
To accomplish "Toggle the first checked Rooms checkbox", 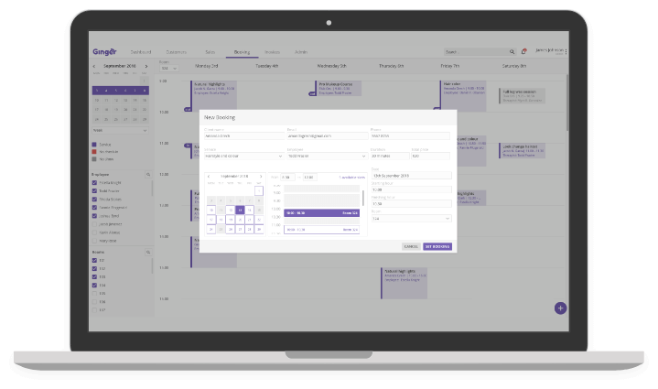I will [x=94, y=260].
